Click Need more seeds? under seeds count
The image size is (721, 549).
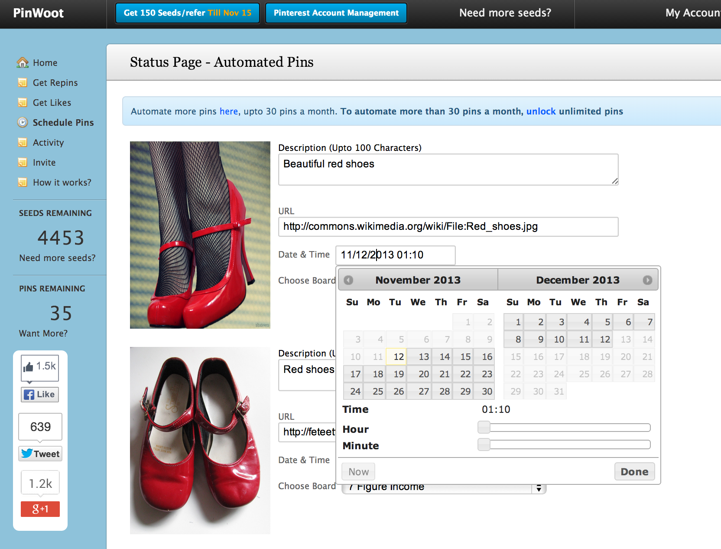[57, 258]
